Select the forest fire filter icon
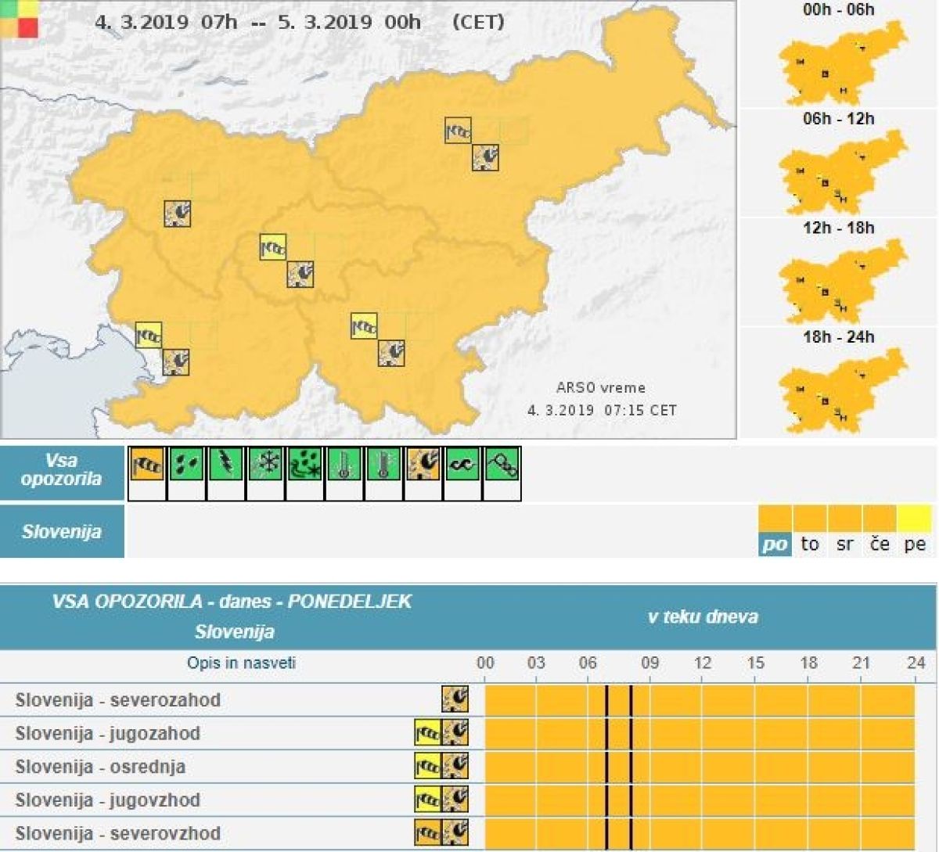 click(x=423, y=464)
